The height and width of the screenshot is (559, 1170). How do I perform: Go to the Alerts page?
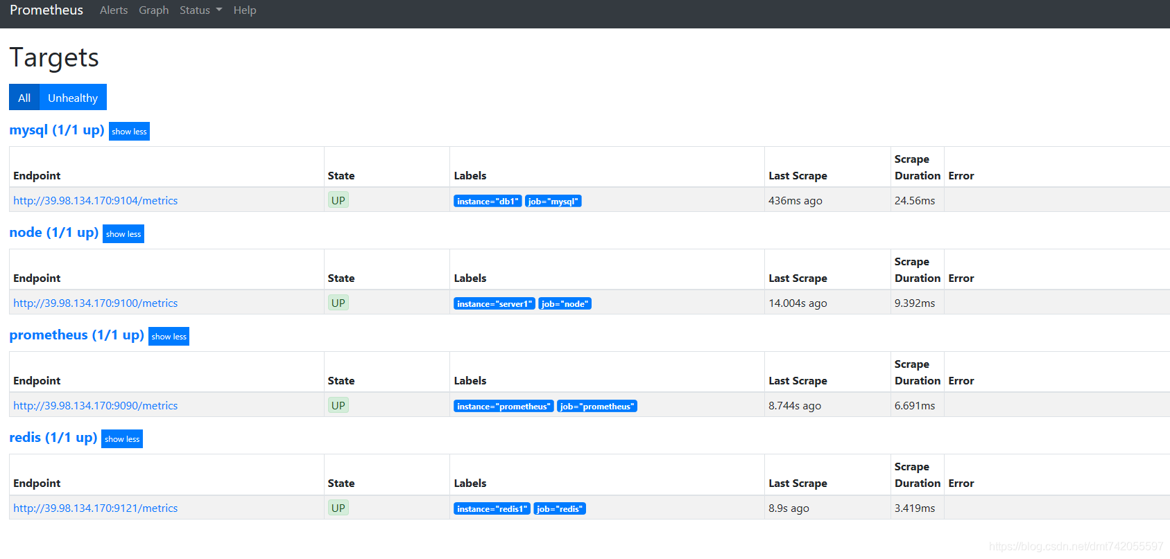pos(114,10)
